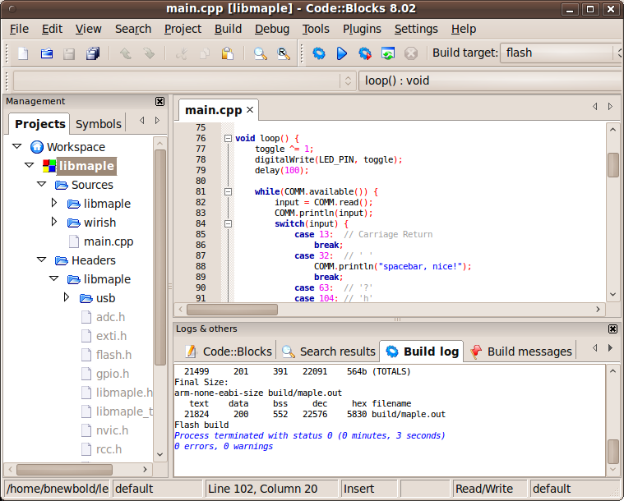Image resolution: width=624 pixels, height=501 pixels.
Task: Click the Build gear icon
Action: tap(319, 53)
